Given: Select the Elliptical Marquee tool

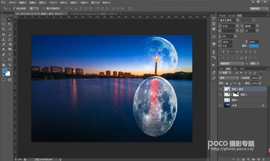Looking at the screenshot, I should (x=4, y=19).
